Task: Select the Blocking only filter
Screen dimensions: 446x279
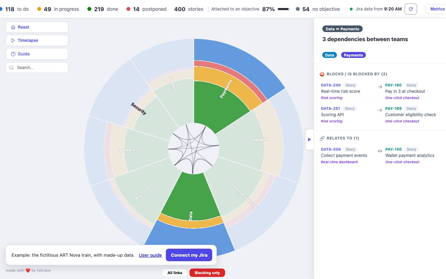Action: tap(207, 273)
